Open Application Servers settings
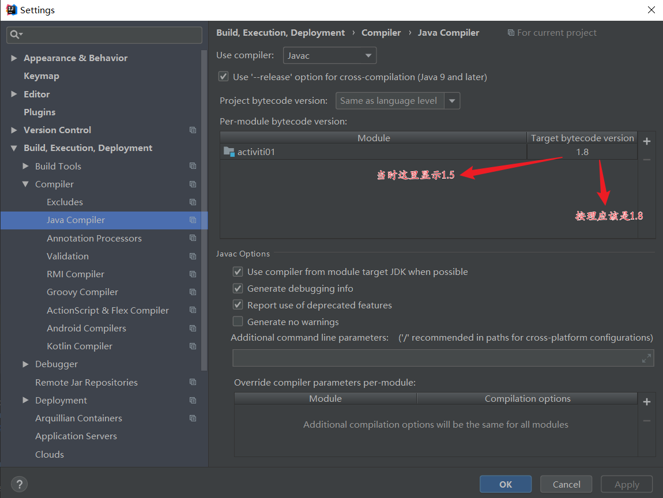Image resolution: width=663 pixels, height=498 pixels. pos(76,436)
